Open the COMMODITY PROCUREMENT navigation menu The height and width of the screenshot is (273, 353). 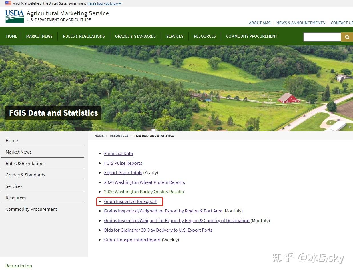pyautogui.click(x=252, y=36)
